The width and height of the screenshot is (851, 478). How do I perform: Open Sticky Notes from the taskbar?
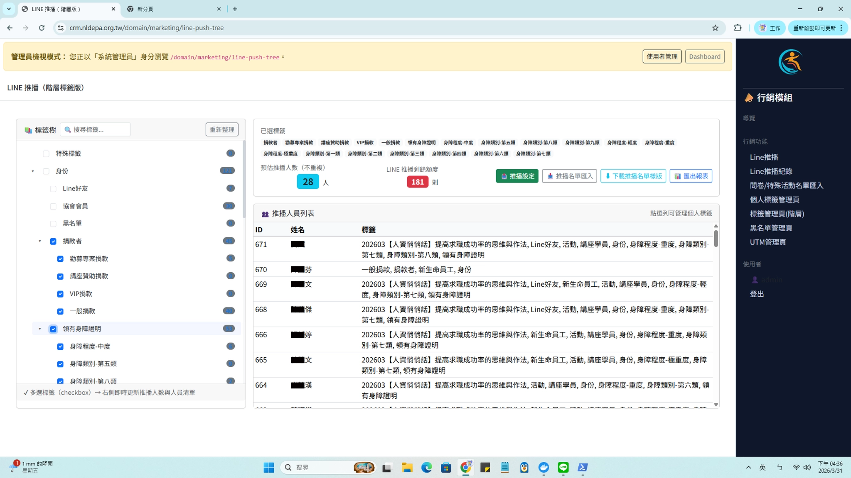(x=485, y=468)
